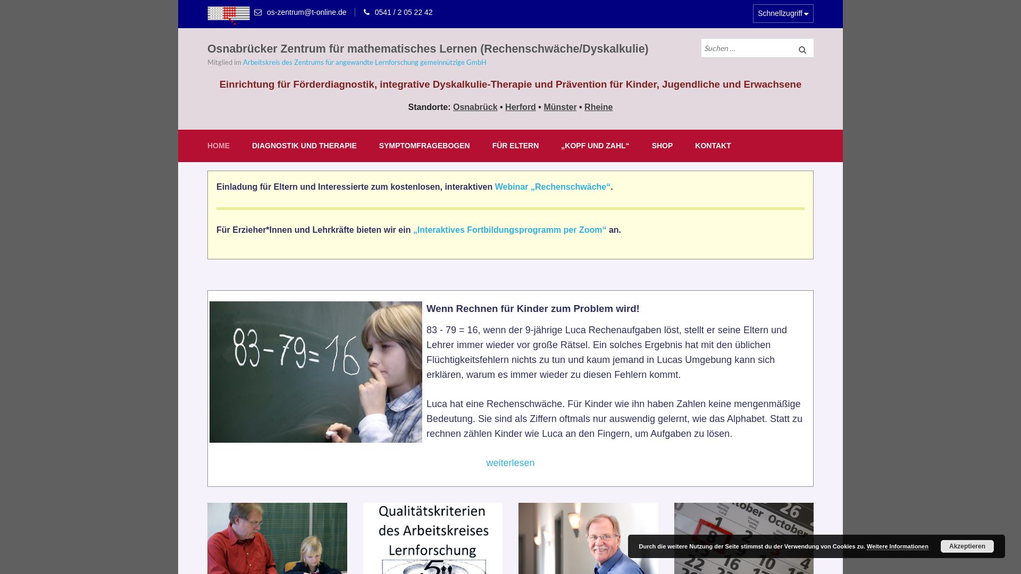
Task: Select the Rheine location link
Action: (598, 107)
